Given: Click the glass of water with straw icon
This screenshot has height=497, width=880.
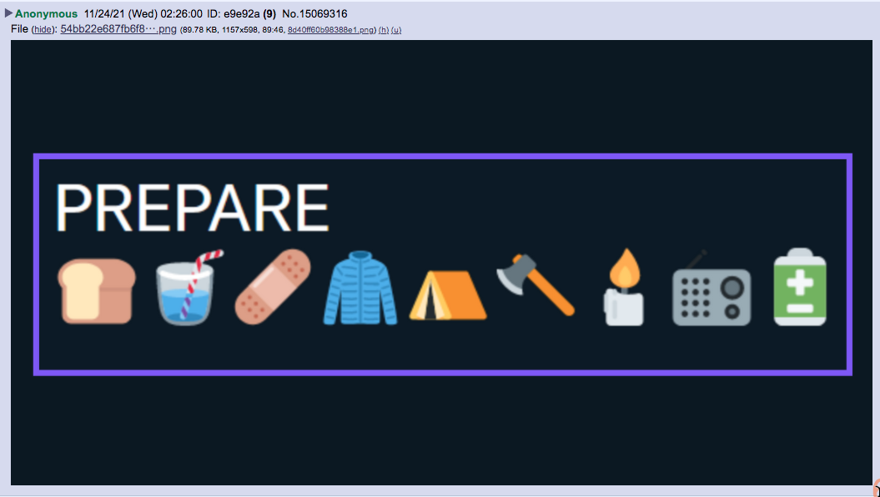Looking at the screenshot, I should tap(188, 288).
